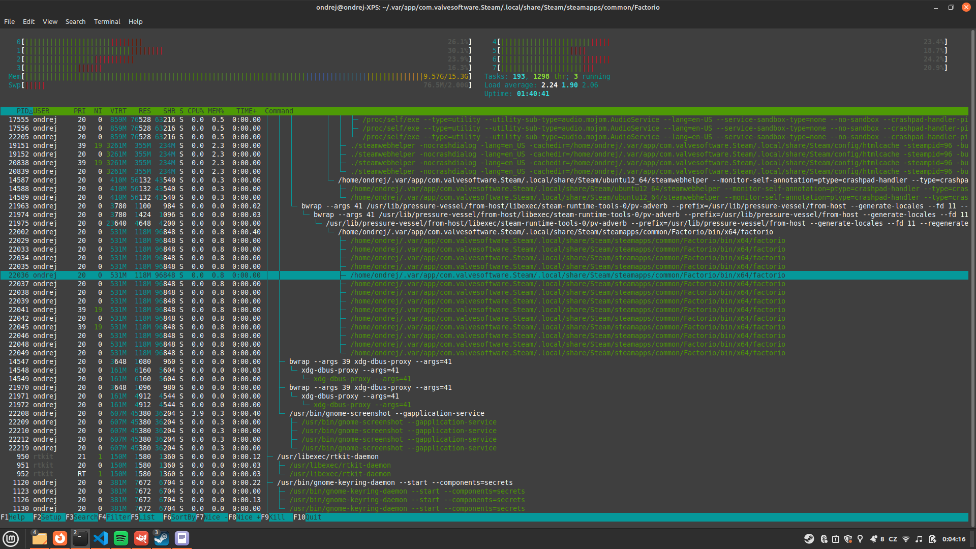The width and height of the screenshot is (976, 549).
Task: Open the update manager shield icon
Action: (848, 539)
